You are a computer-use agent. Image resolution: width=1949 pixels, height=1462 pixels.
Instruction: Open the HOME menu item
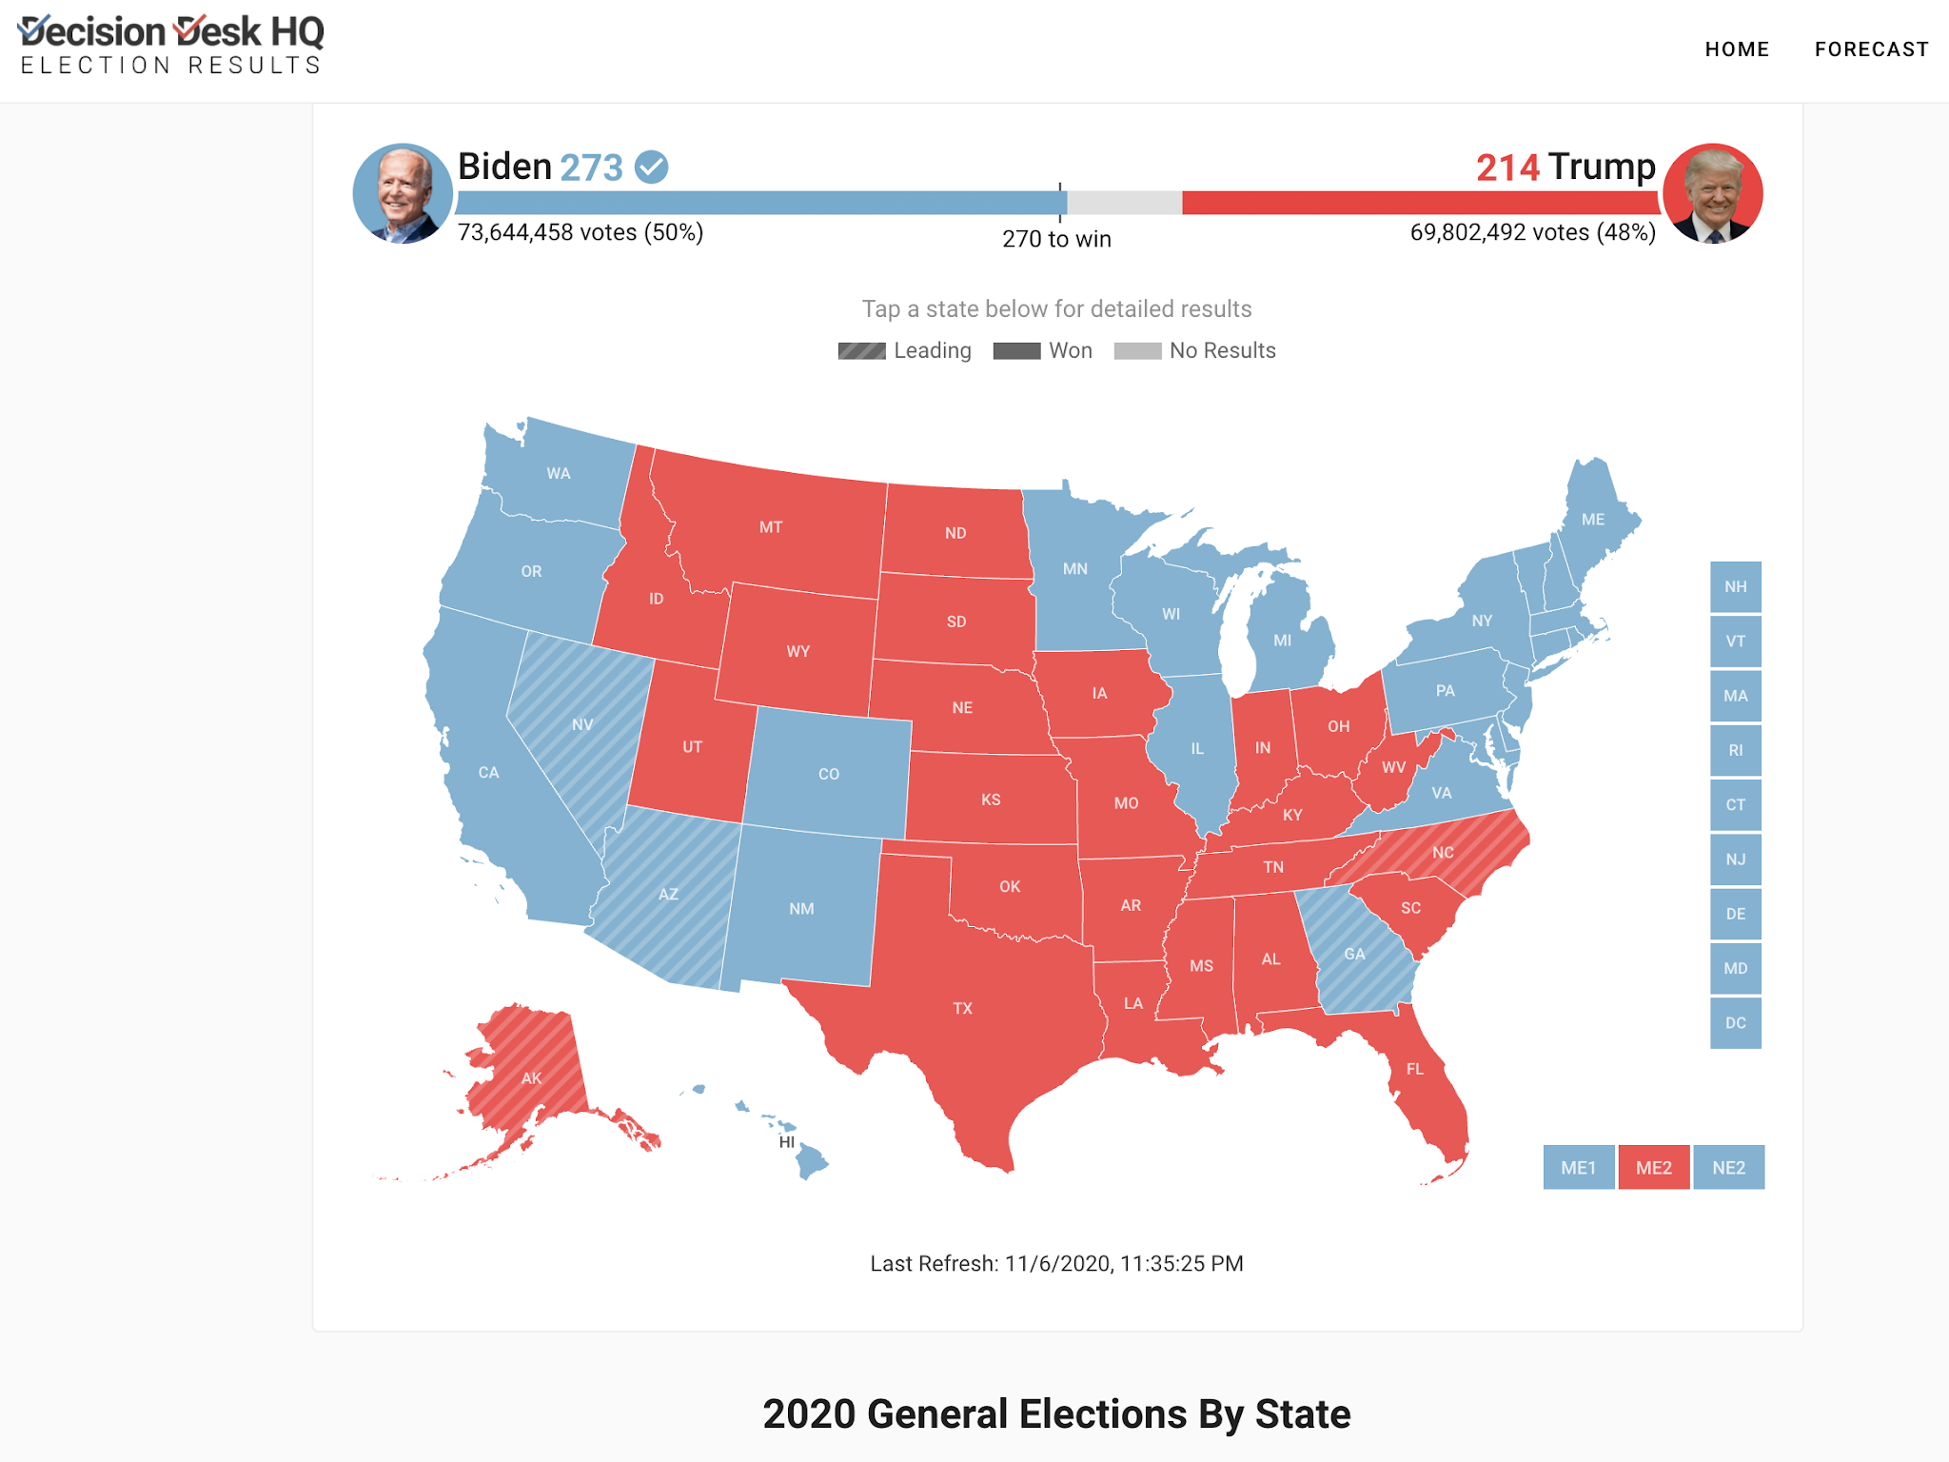coord(1737,49)
